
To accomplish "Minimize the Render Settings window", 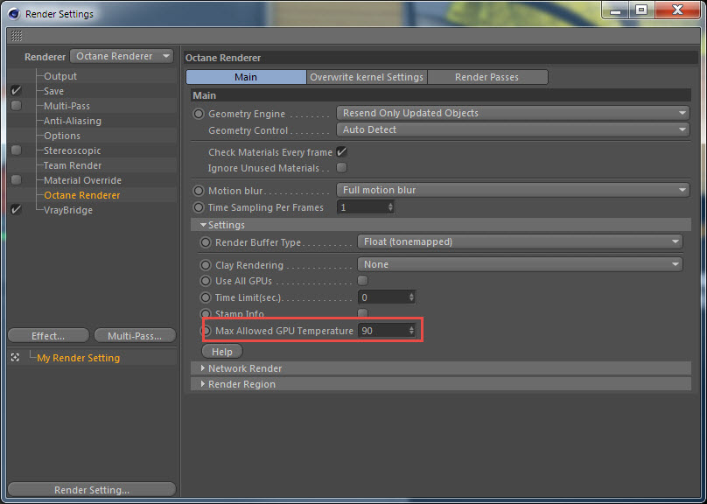I will click(615, 10).
